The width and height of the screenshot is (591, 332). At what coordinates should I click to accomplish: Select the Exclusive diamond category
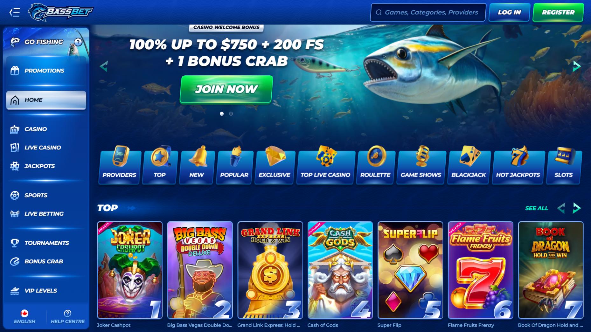(x=275, y=165)
